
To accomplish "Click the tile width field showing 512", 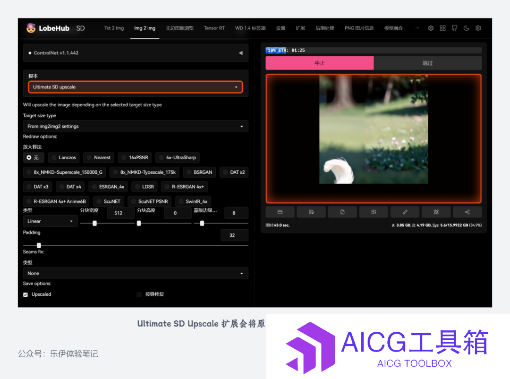I will [x=121, y=213].
